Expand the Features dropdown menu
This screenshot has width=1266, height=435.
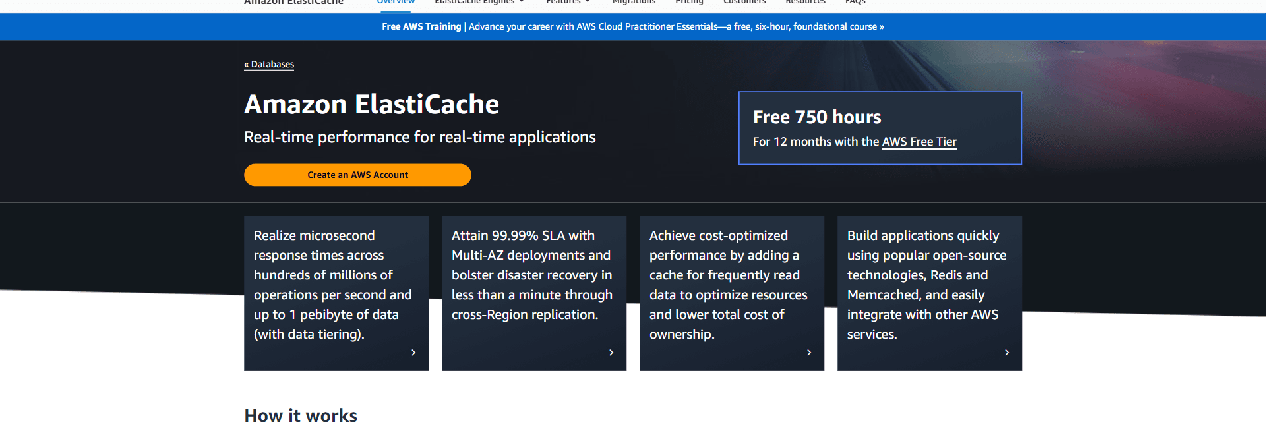tap(568, 3)
